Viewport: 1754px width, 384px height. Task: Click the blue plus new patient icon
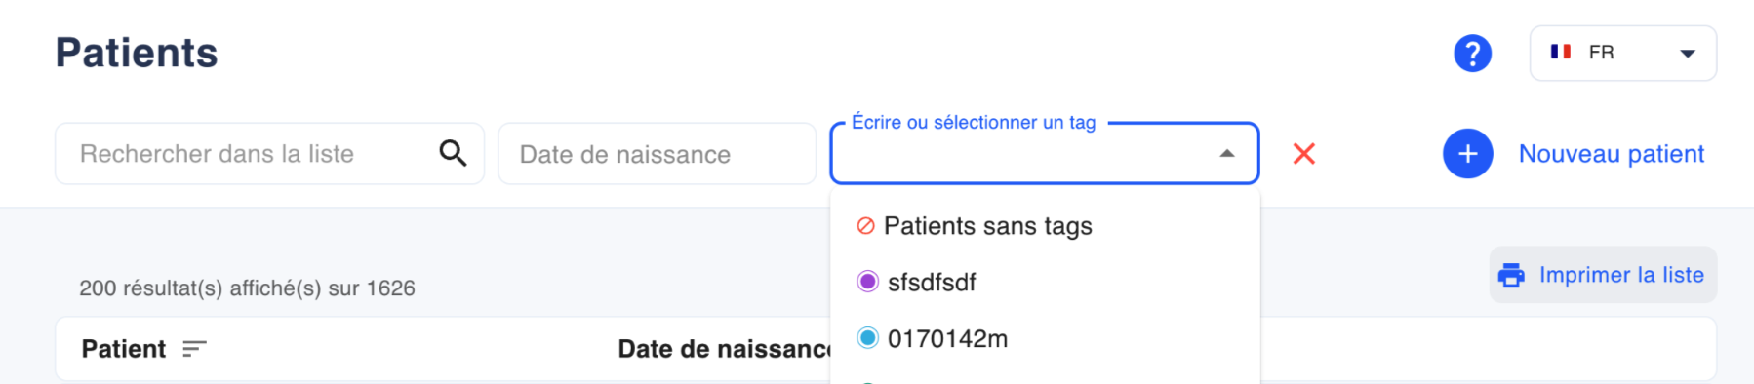[1467, 154]
